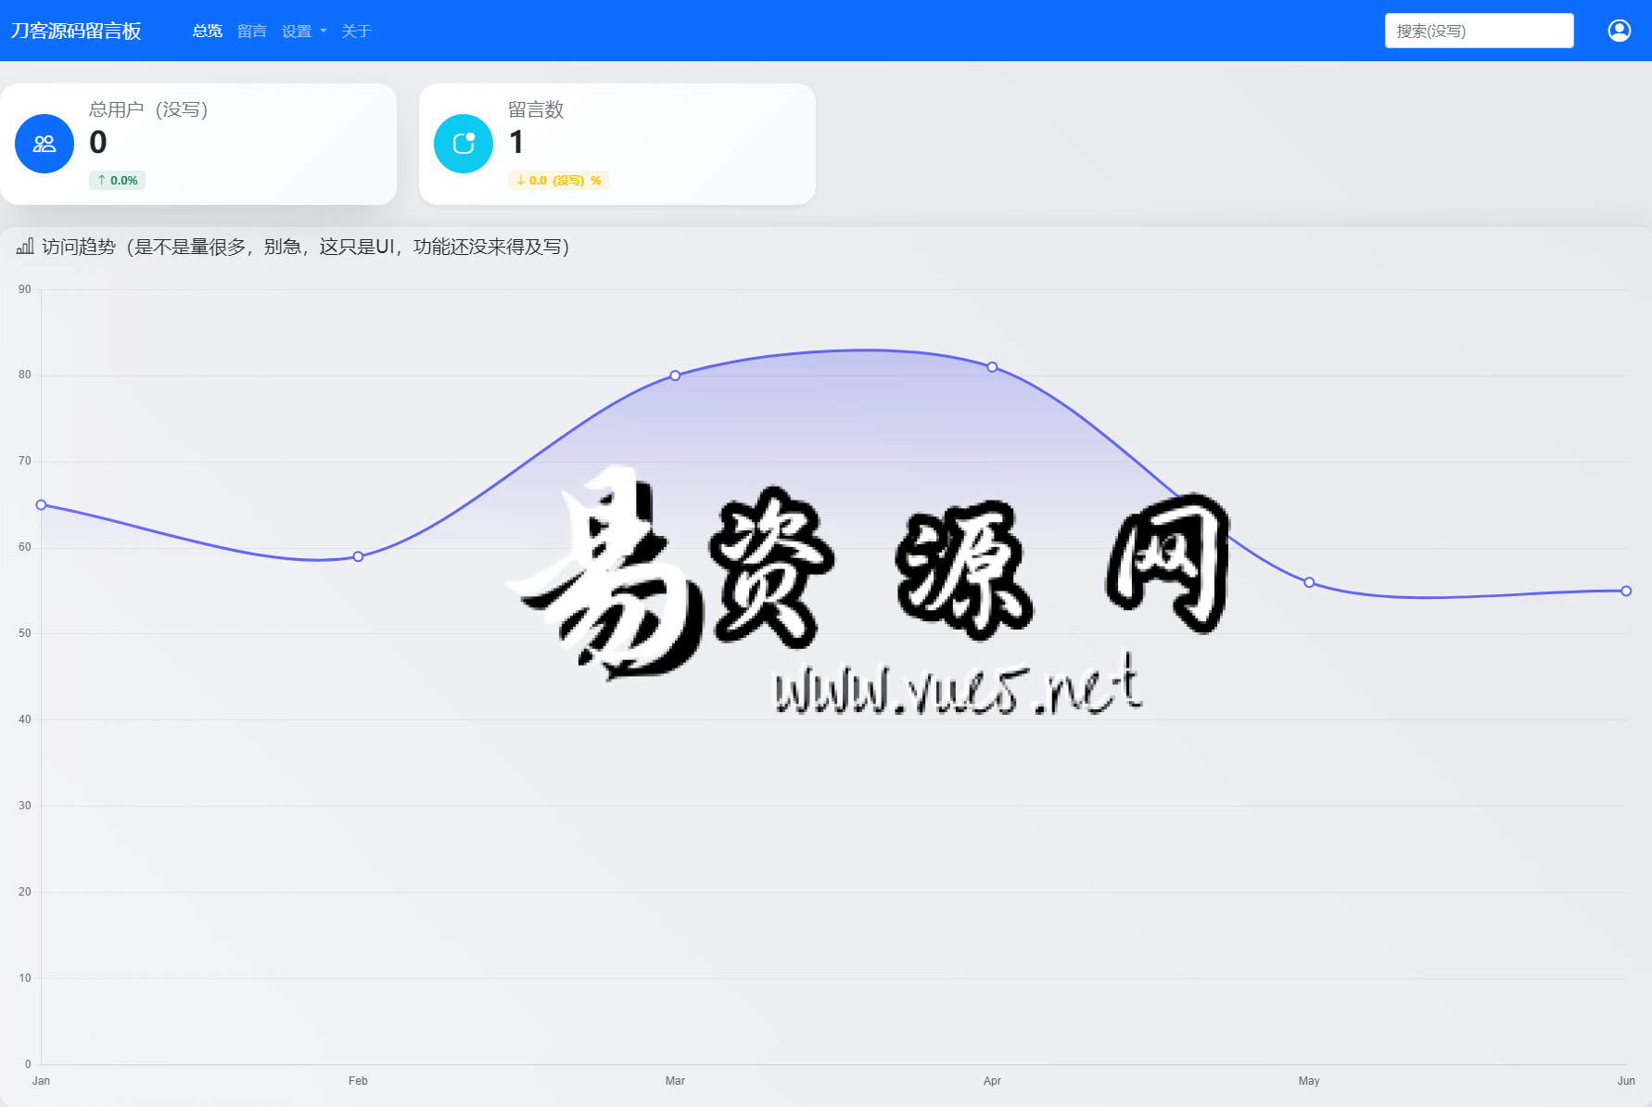Click the Apr data point on chart
1652x1107 pixels.
[x=992, y=367]
